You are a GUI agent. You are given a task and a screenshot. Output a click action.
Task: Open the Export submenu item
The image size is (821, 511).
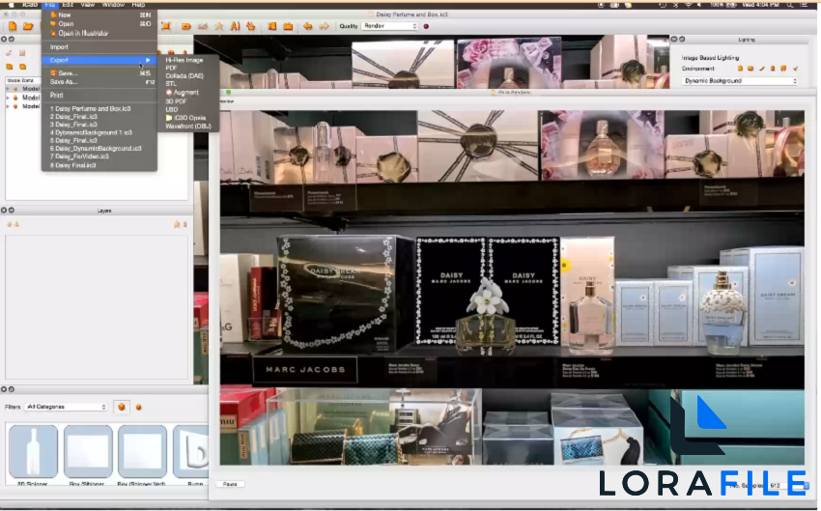pos(99,60)
